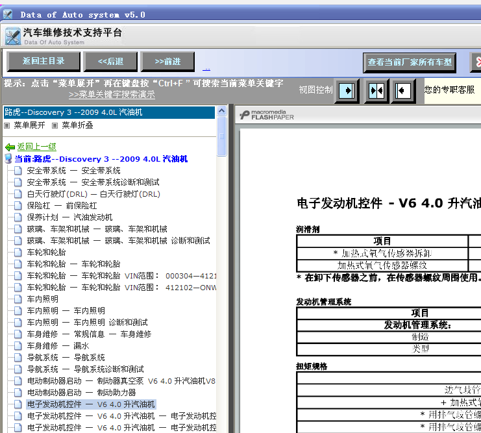Click document icon beside 白天行驶灯(DRL)

[x=18, y=193]
